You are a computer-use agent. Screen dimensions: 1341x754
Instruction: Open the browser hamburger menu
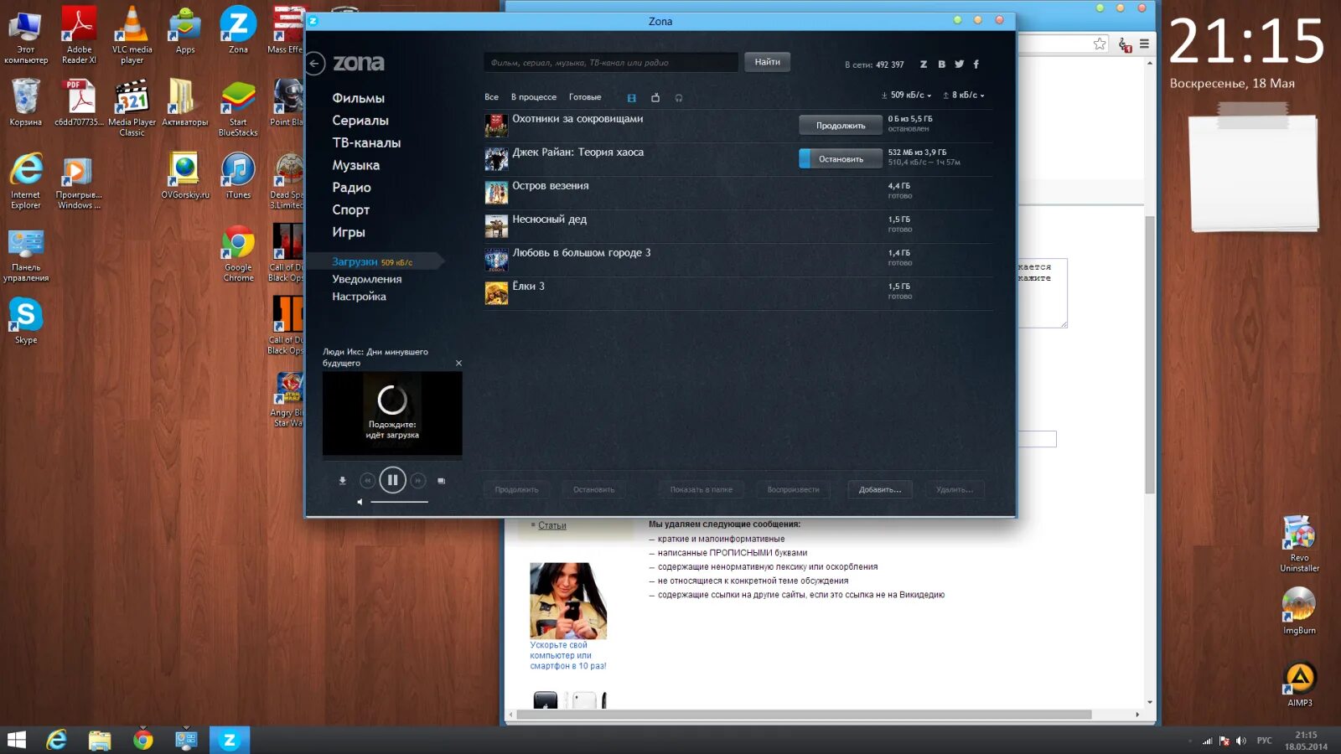point(1144,44)
